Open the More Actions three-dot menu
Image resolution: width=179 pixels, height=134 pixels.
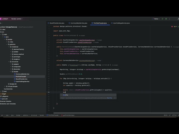170,19
